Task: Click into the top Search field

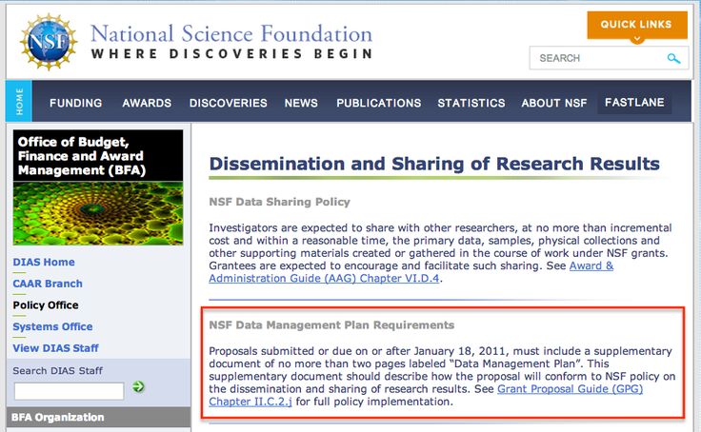Action: click(596, 59)
